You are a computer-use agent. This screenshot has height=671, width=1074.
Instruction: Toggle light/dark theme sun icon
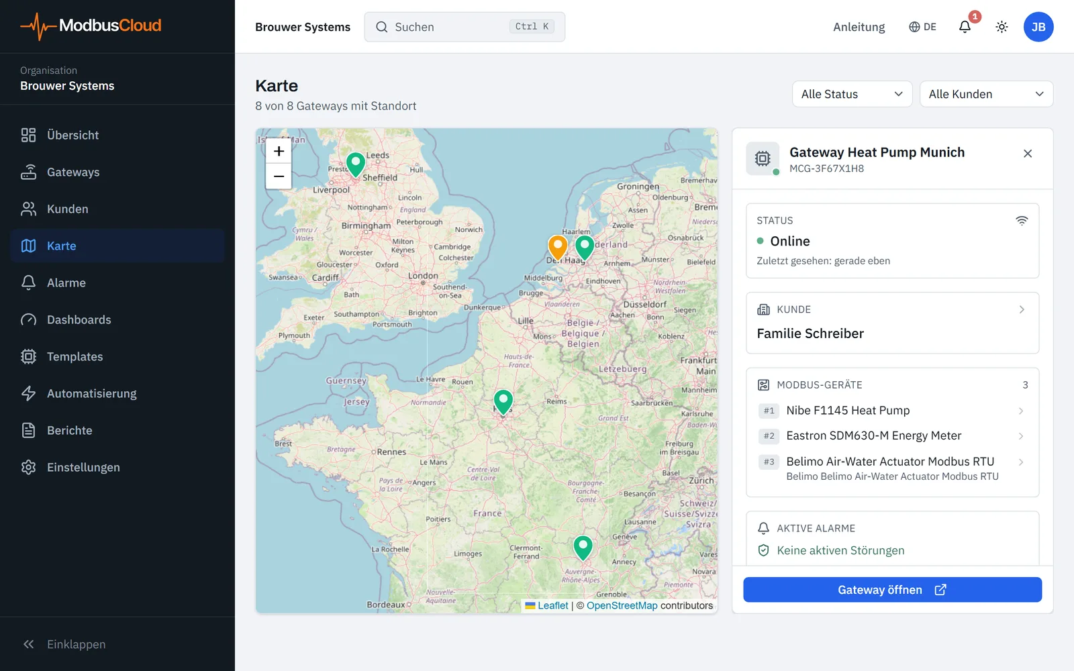(x=1002, y=27)
